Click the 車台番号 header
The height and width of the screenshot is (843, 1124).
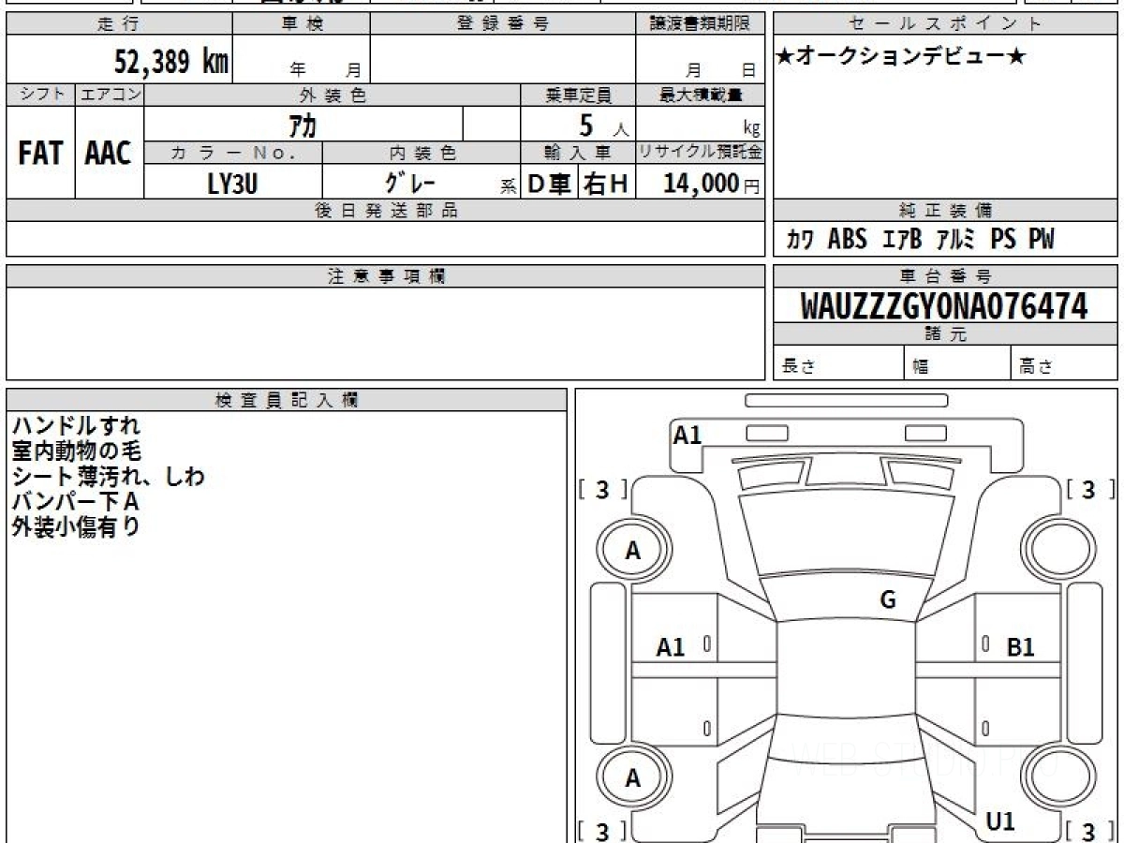click(946, 276)
